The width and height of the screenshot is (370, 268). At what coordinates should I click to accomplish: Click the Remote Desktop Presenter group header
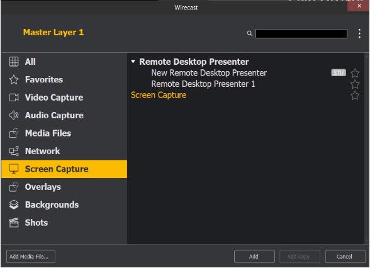[x=194, y=62]
